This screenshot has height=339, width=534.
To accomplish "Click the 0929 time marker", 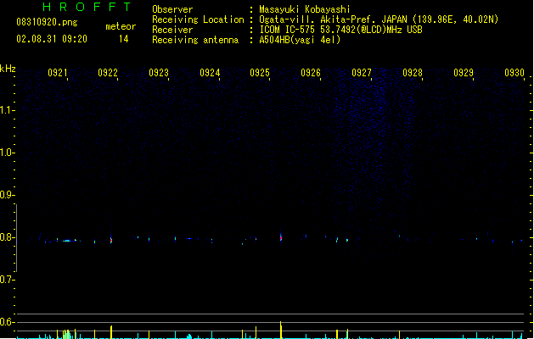I will 464,73.
